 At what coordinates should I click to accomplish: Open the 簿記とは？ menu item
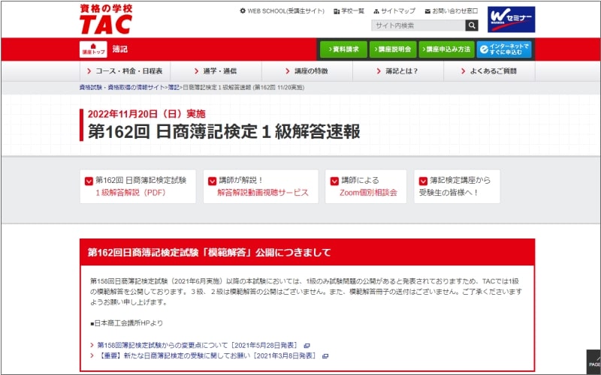tap(398, 71)
